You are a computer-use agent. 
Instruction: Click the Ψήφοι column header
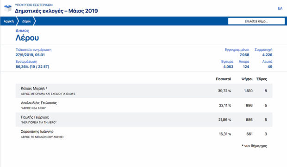tap(247, 79)
